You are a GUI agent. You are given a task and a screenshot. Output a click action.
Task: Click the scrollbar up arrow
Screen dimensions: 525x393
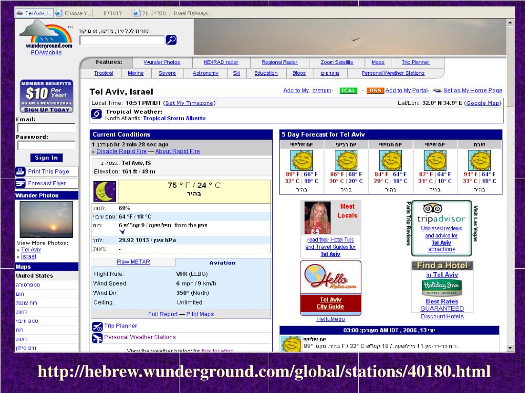click(510, 23)
